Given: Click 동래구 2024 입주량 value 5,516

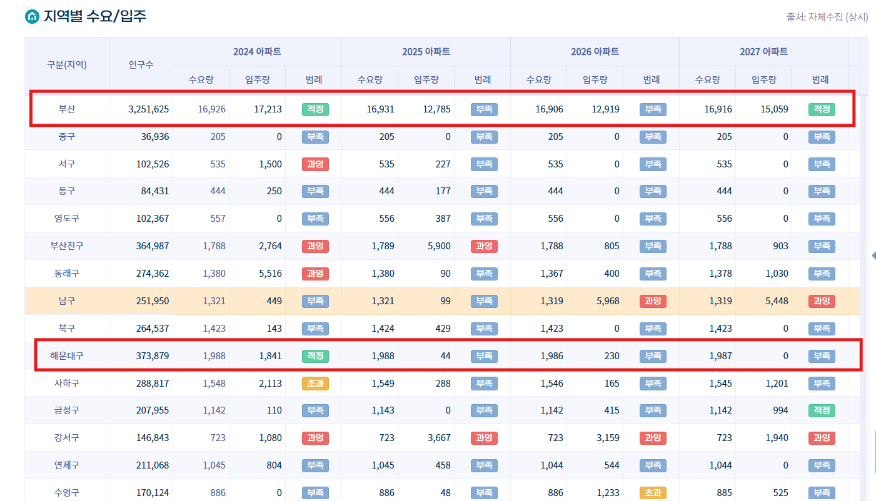Looking at the screenshot, I should click(271, 274).
